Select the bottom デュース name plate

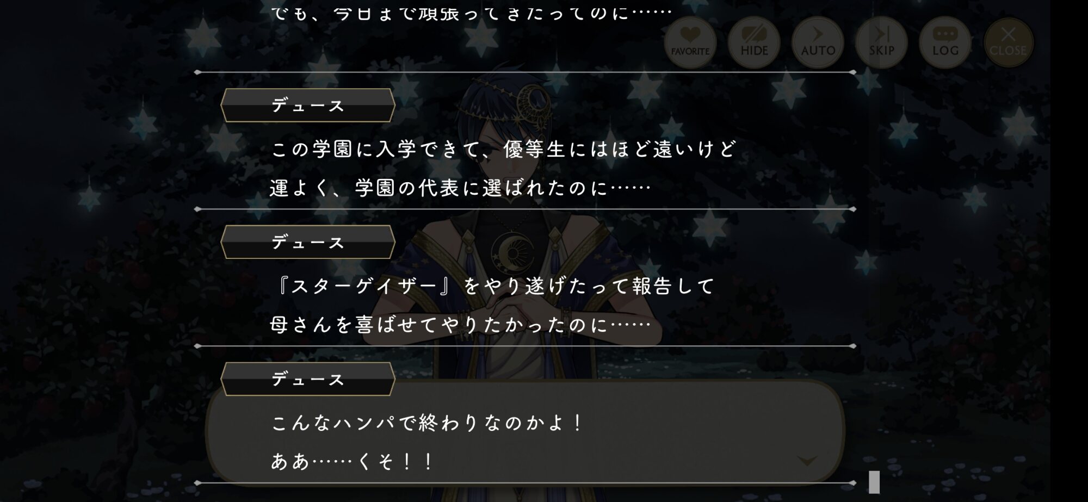click(x=308, y=379)
